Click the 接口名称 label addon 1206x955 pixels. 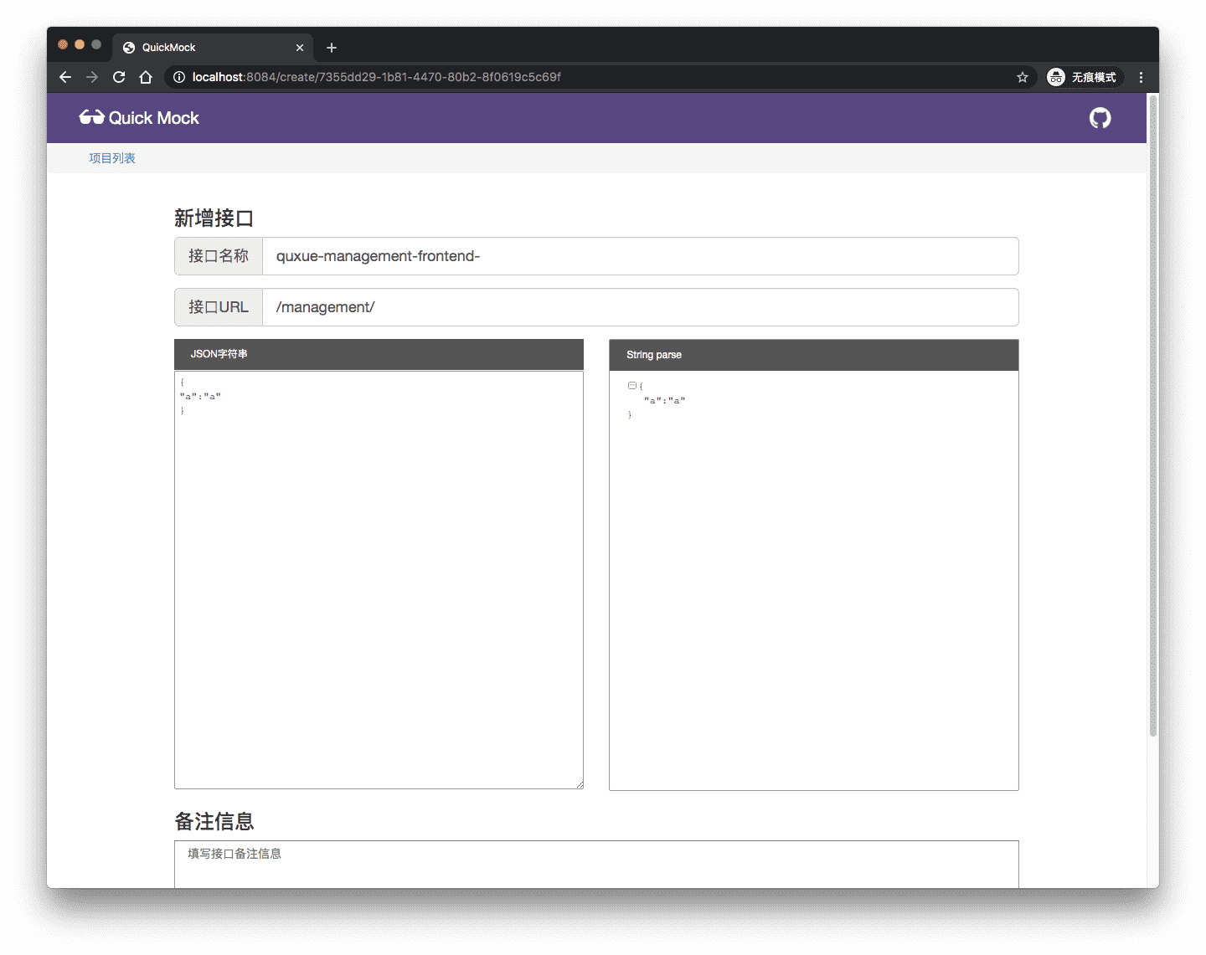(219, 256)
